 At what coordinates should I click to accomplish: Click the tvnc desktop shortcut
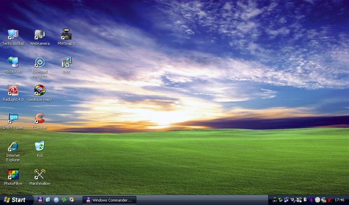click(x=66, y=63)
